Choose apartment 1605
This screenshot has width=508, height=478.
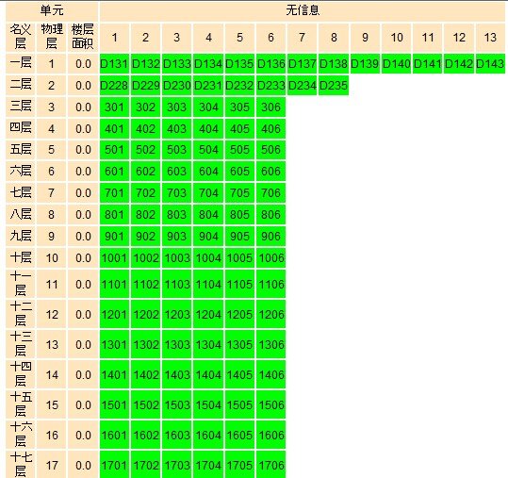(x=239, y=435)
